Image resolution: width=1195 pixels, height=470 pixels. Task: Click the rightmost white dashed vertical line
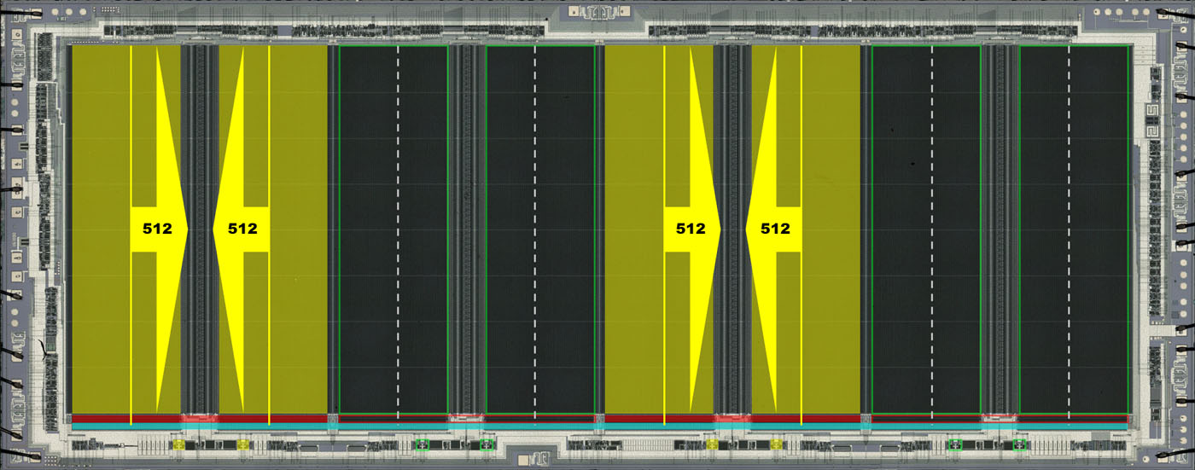pos(1069,230)
